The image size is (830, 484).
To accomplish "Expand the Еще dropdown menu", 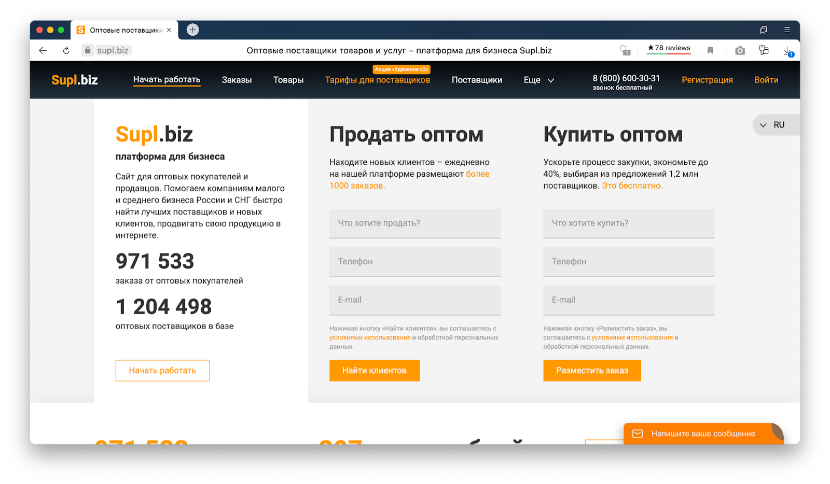I will (x=539, y=80).
